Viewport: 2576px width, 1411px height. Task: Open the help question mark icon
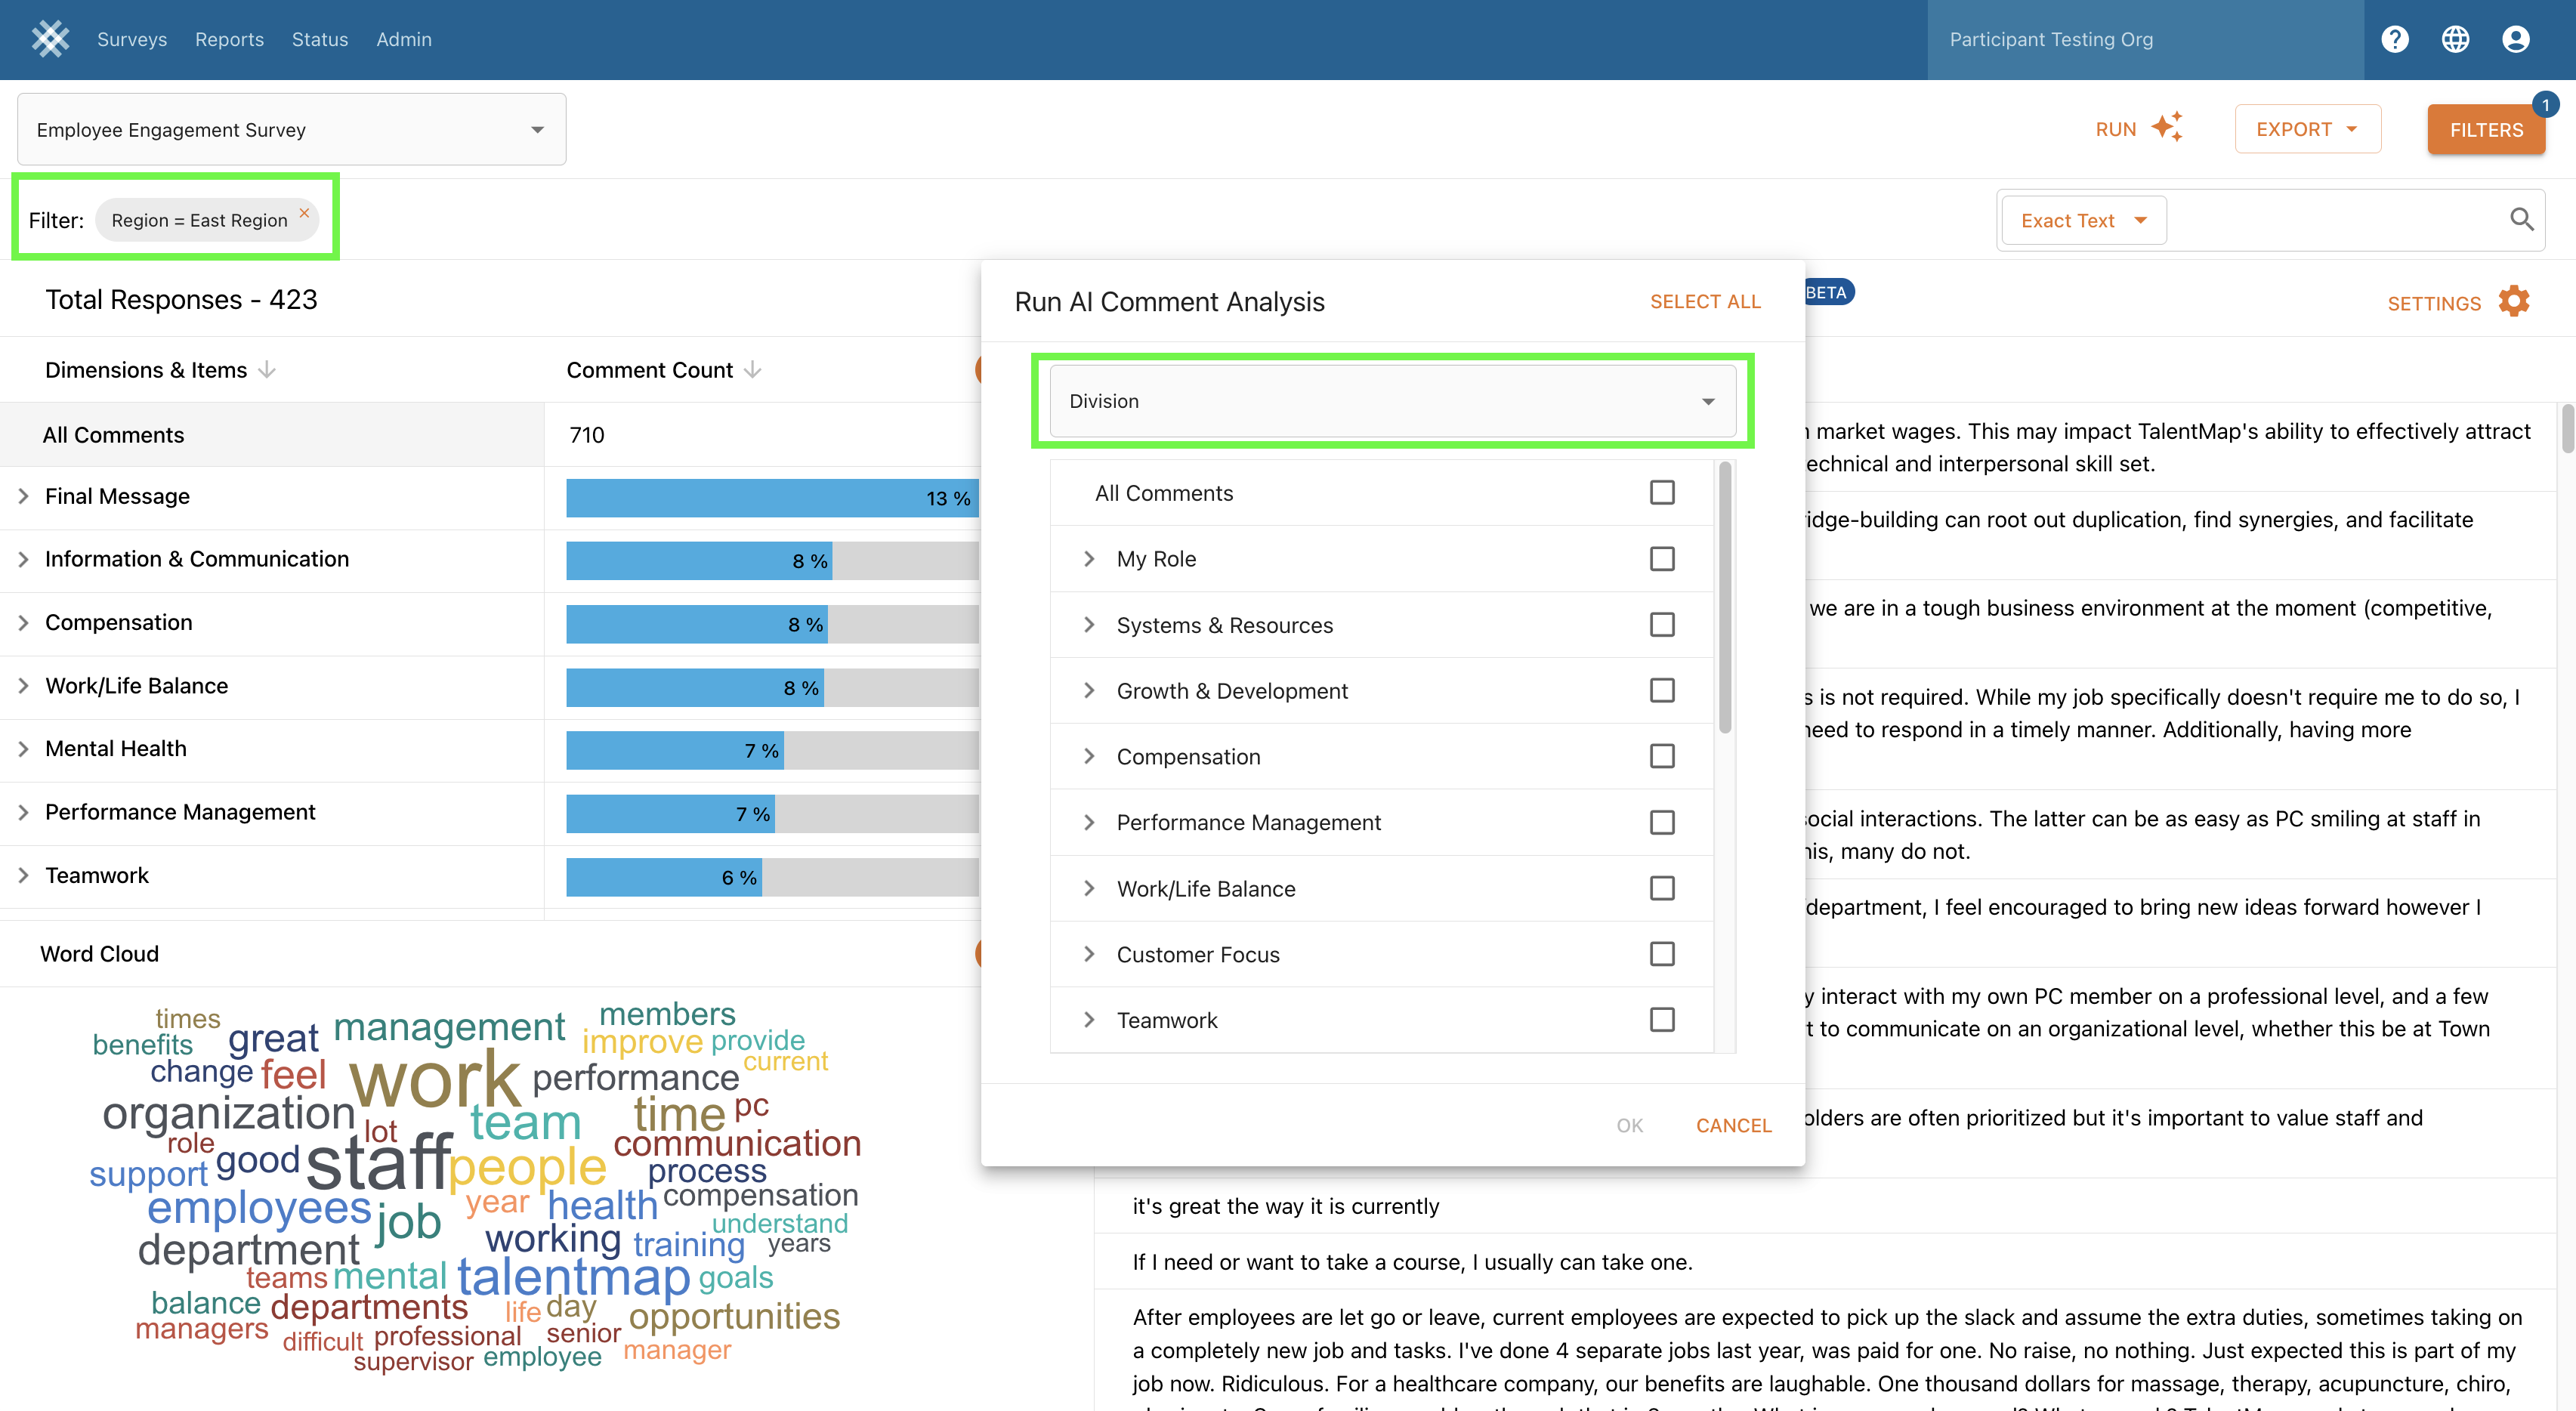click(x=2395, y=39)
